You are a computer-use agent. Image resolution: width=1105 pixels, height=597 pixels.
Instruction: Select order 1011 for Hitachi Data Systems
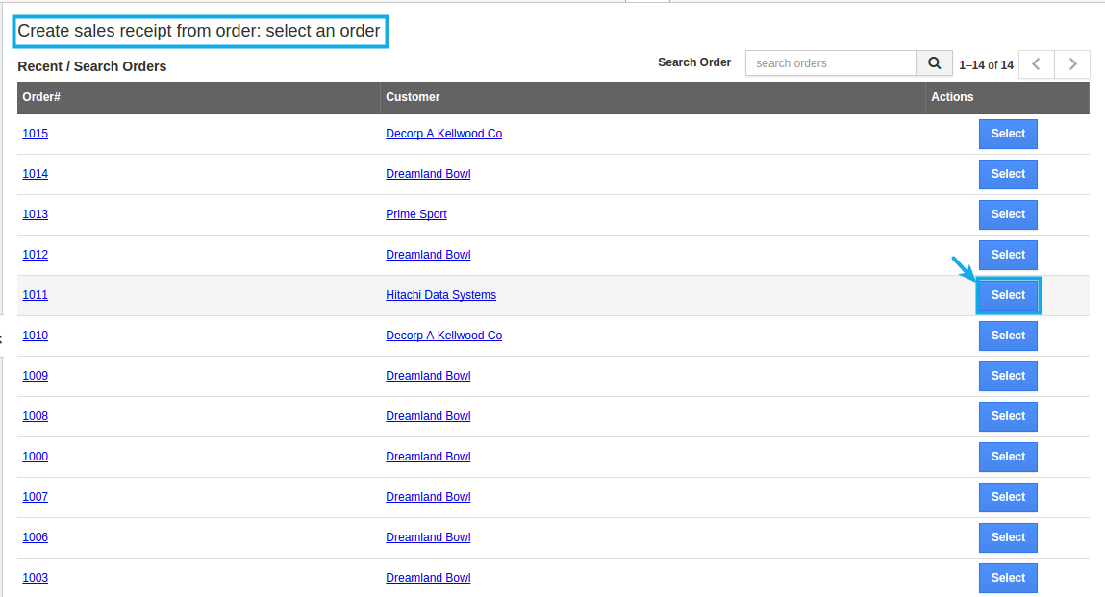(1008, 295)
